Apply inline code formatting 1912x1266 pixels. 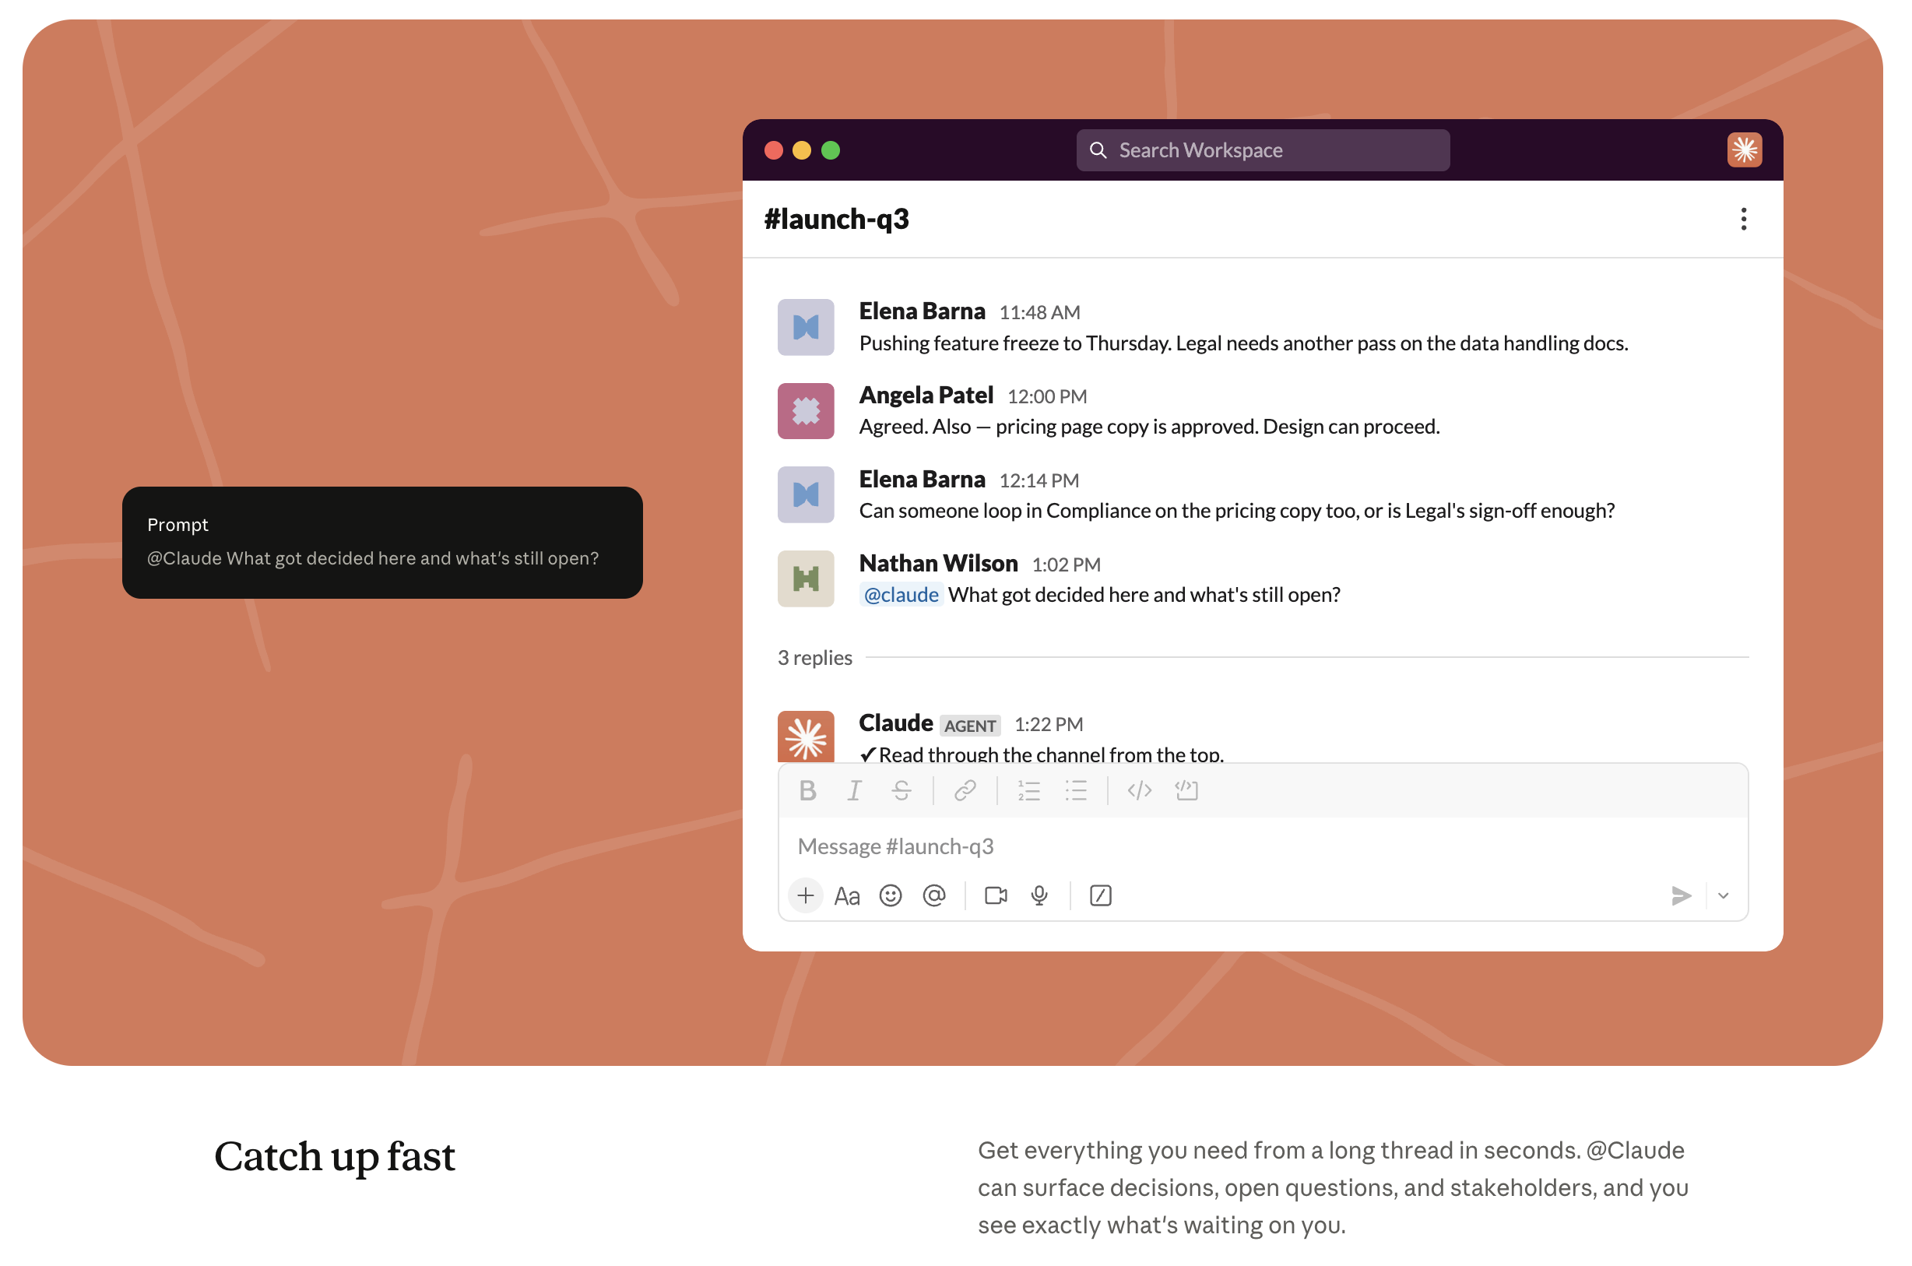click(x=1141, y=791)
